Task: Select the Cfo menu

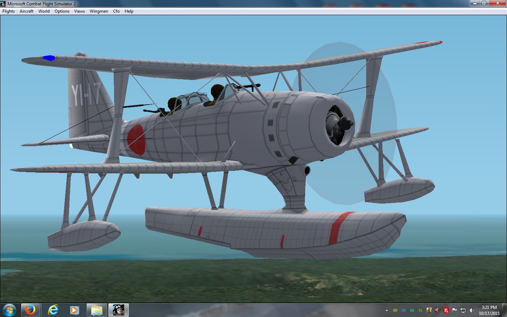Action: point(116,11)
